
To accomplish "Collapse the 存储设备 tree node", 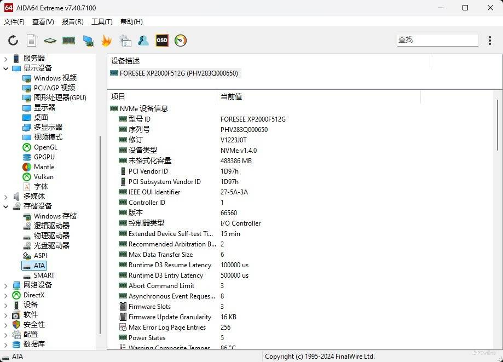I will click(6, 206).
